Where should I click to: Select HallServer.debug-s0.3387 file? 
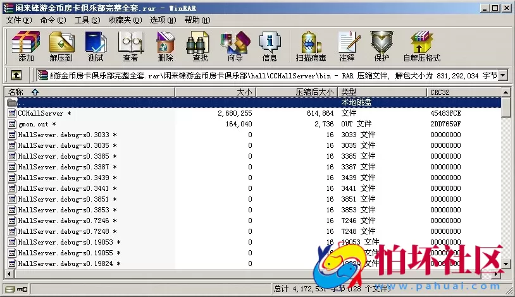(67, 167)
